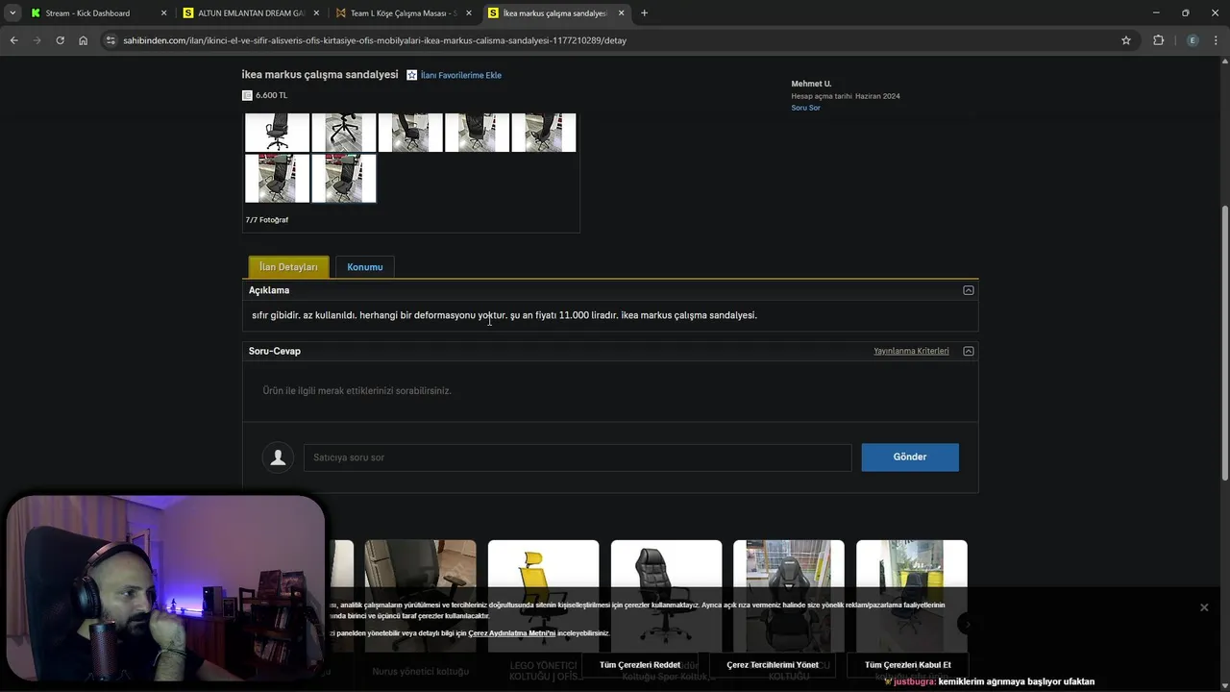Select the fourth chair photo thumbnail
Image resolution: width=1230 pixels, height=692 pixels.
tap(477, 133)
